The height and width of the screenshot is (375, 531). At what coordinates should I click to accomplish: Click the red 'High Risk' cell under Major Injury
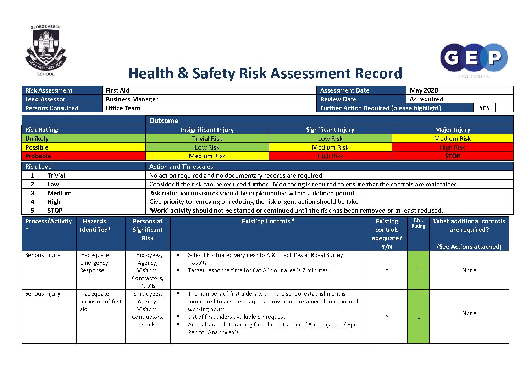pyautogui.click(x=453, y=147)
